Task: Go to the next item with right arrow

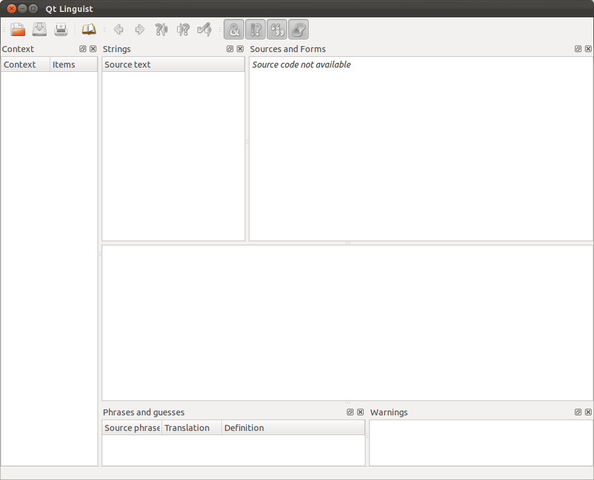Action: pos(140,29)
